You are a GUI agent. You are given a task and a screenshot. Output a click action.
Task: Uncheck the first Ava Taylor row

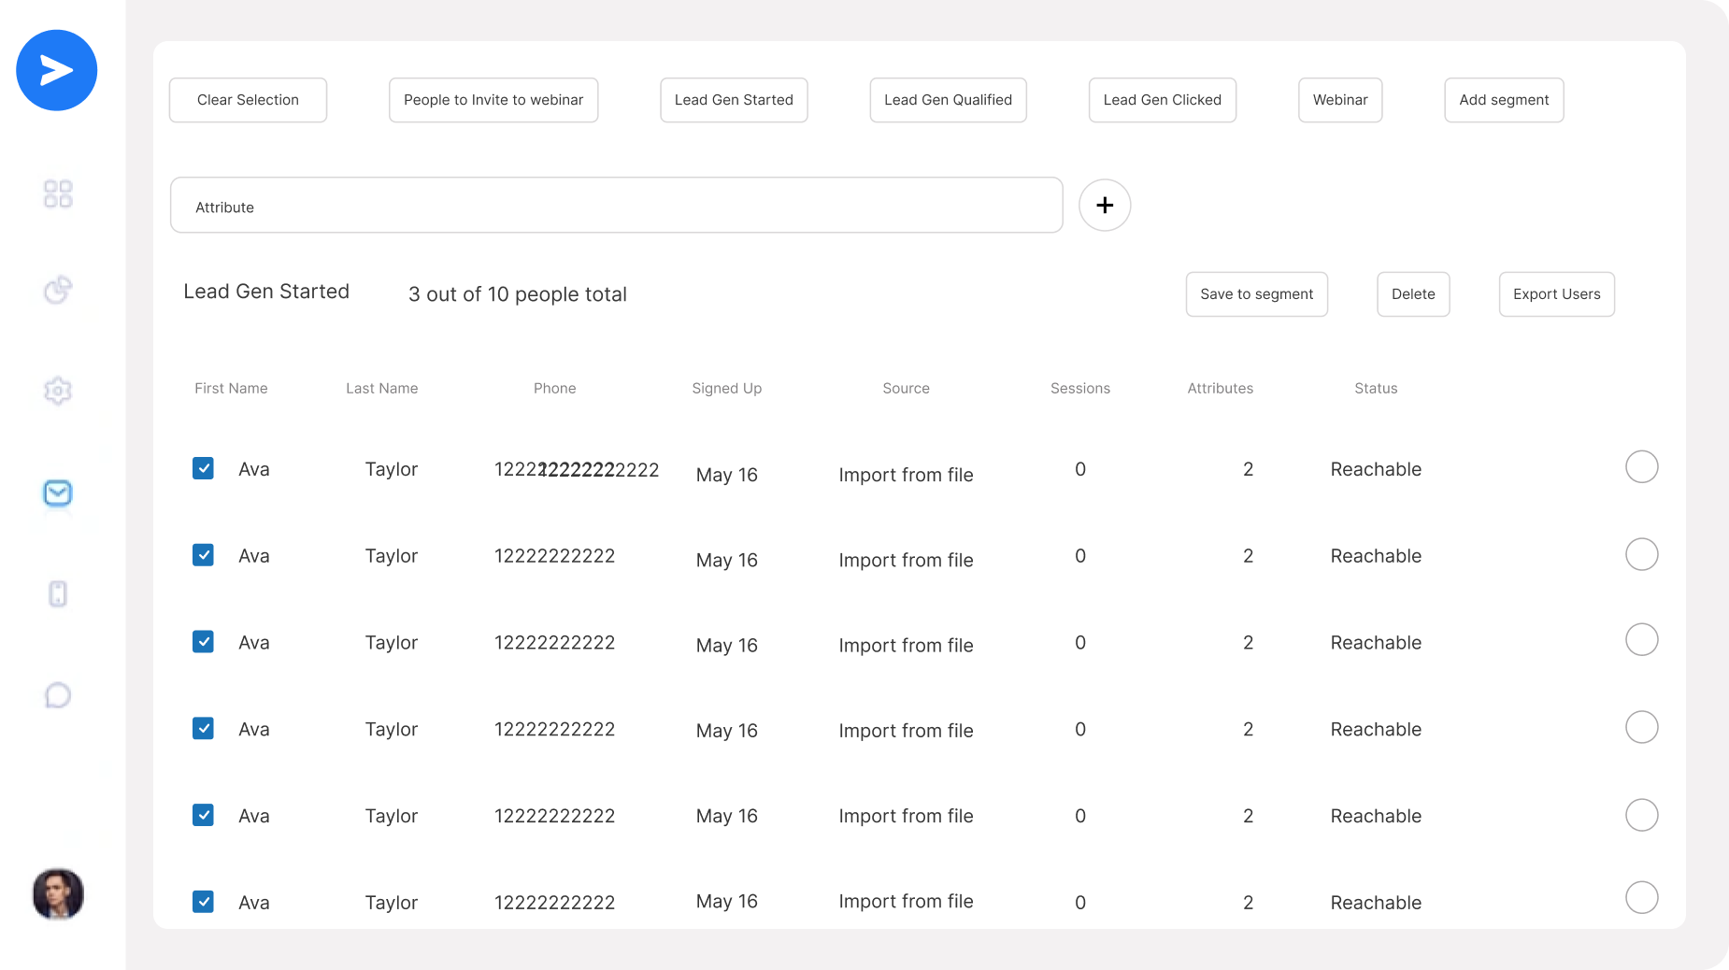pyautogui.click(x=203, y=468)
